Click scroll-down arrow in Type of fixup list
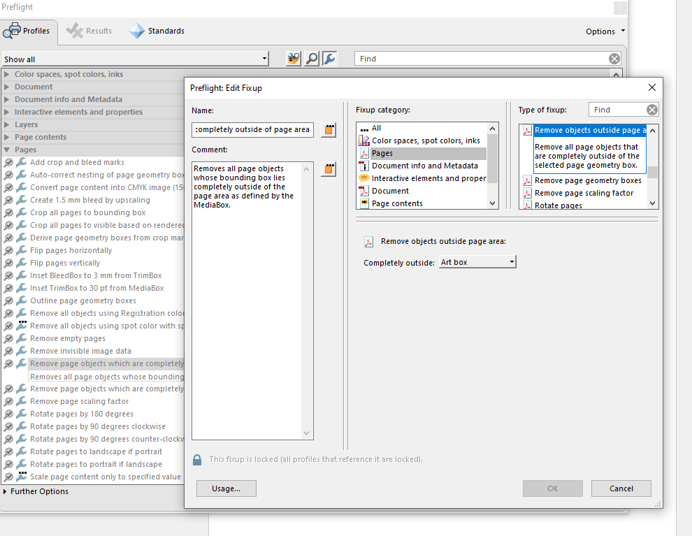This screenshot has height=536, width=692. [x=653, y=203]
